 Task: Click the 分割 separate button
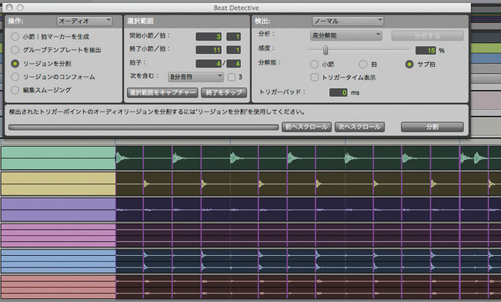pos(432,127)
